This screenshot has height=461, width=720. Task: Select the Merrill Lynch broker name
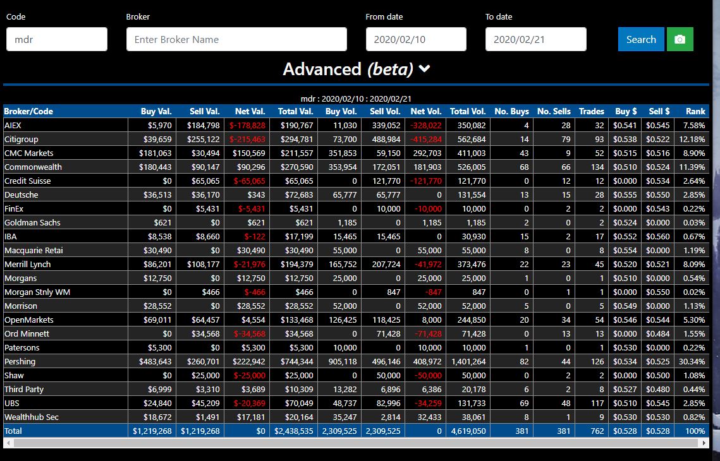(x=28, y=264)
